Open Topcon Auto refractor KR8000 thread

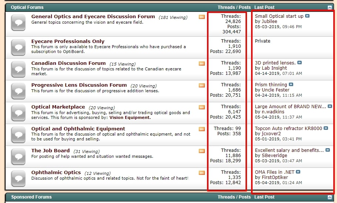(288, 129)
